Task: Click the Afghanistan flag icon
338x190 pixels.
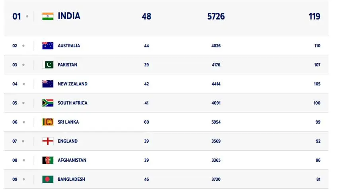Action: click(48, 160)
